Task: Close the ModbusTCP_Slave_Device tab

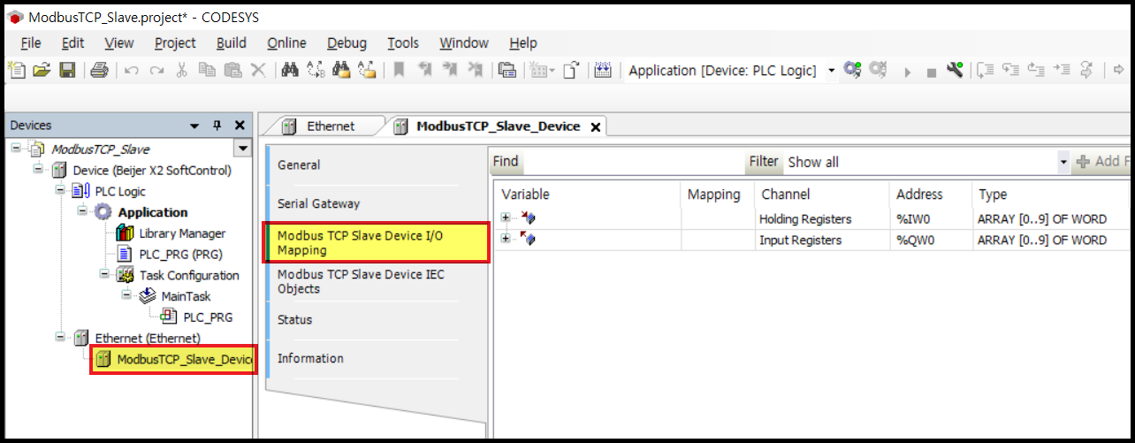Action: point(595,127)
